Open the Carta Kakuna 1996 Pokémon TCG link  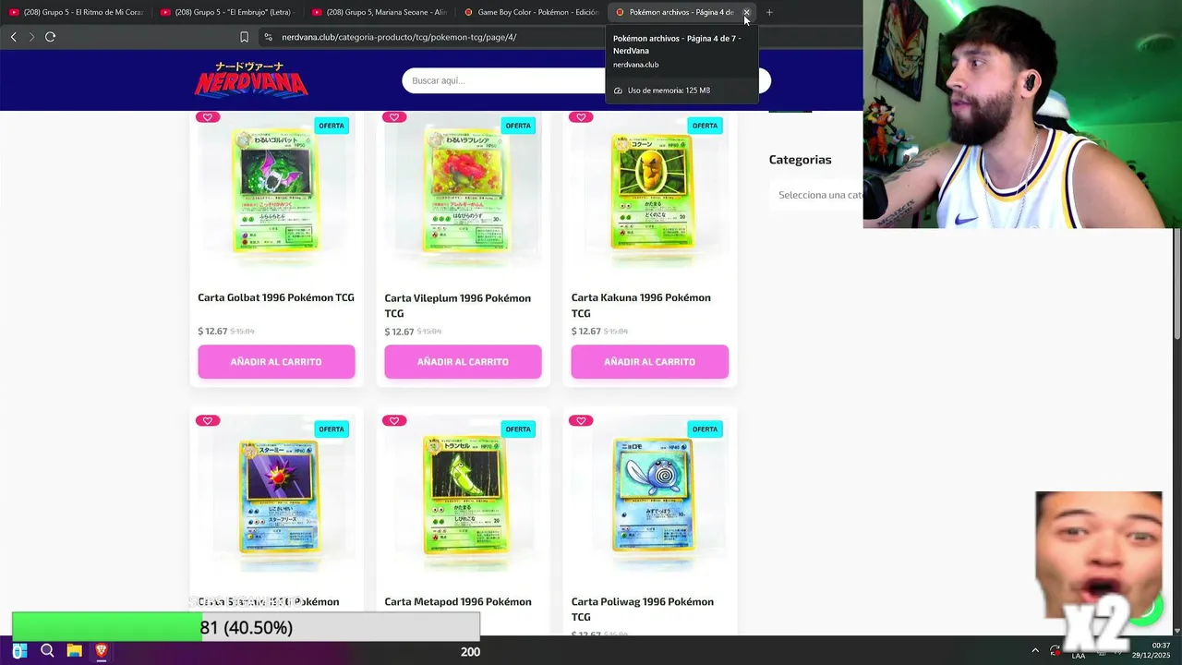pos(641,305)
